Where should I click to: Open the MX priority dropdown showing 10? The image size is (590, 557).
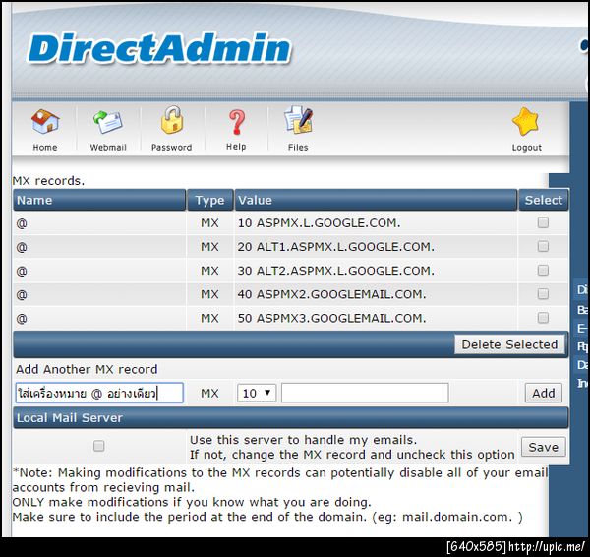click(x=257, y=393)
